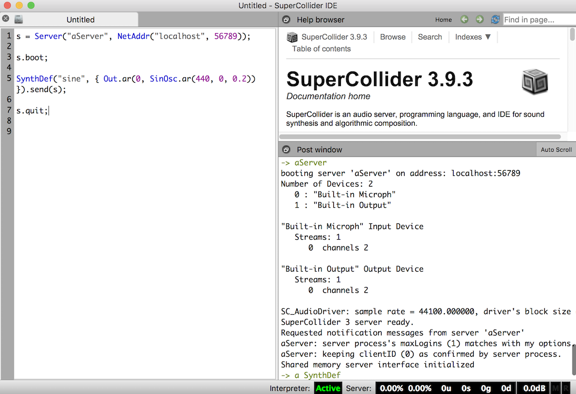Image resolution: width=576 pixels, height=394 pixels.
Task: Select the Untitled editor tab
Action: tap(80, 19)
